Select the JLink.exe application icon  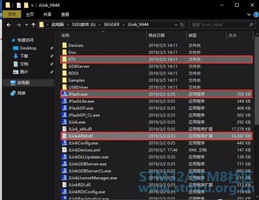click(64, 122)
